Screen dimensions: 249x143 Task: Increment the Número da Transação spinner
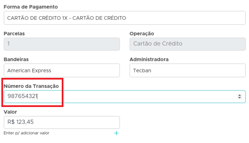pyautogui.click(x=239, y=95)
